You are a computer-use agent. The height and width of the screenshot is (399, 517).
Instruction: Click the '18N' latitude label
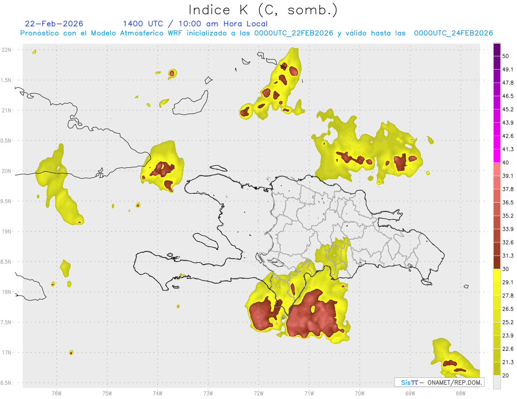[7, 292]
